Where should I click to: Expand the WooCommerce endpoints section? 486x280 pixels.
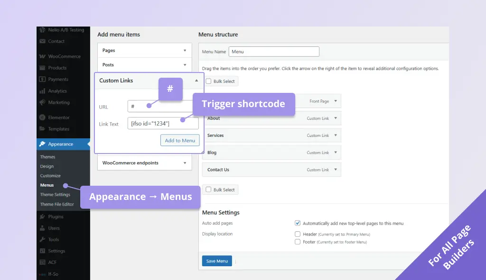click(x=185, y=163)
